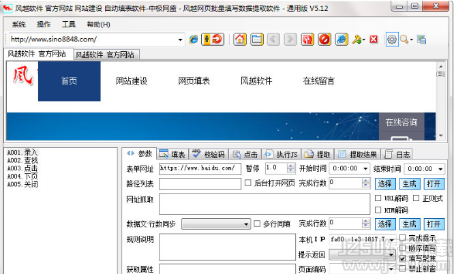Click the magnifying glass search icon
Screen dimensions: 454x274
pos(404,39)
